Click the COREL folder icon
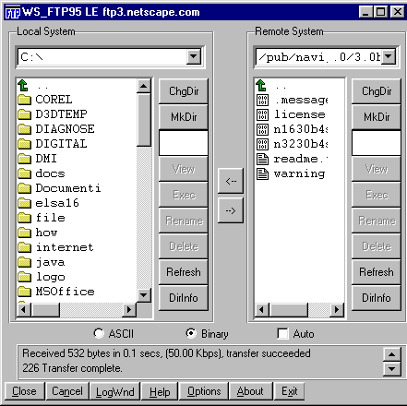Screen dimensions: 407x406 [x=24, y=100]
